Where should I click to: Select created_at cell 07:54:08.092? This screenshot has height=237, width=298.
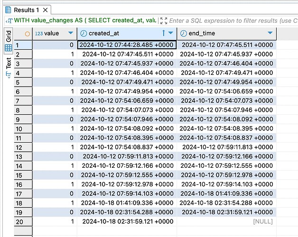[x=127, y=128]
